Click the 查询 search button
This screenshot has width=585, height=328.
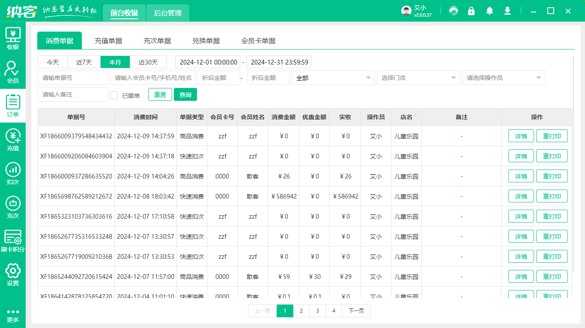click(x=185, y=94)
